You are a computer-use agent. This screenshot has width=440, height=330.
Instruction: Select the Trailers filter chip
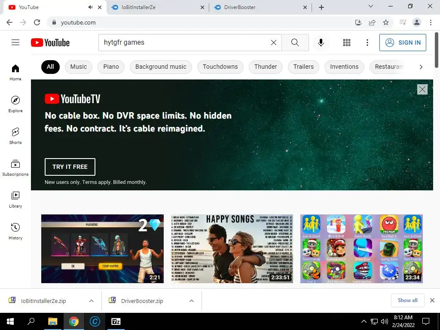tap(303, 67)
